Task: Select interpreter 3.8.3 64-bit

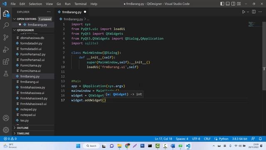Action: [x=239, y=139]
